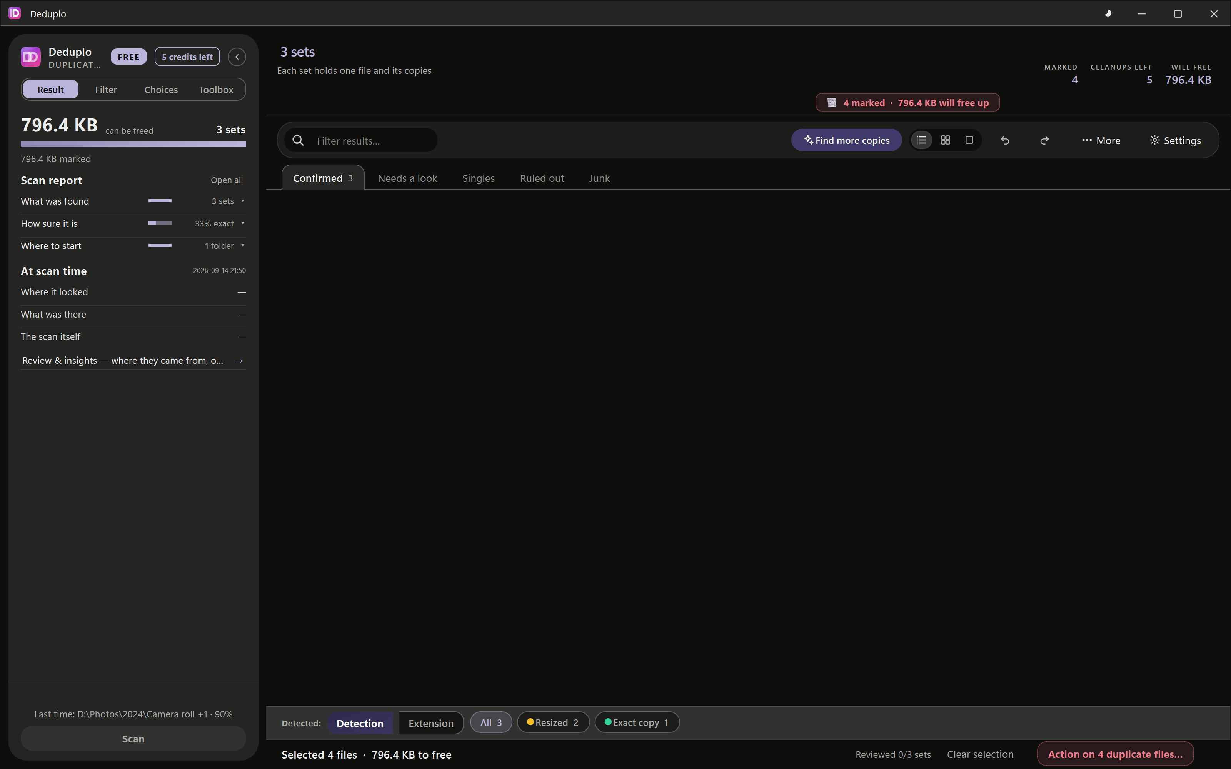Switch to the Result tab
This screenshot has height=769, width=1231.
pos(51,90)
